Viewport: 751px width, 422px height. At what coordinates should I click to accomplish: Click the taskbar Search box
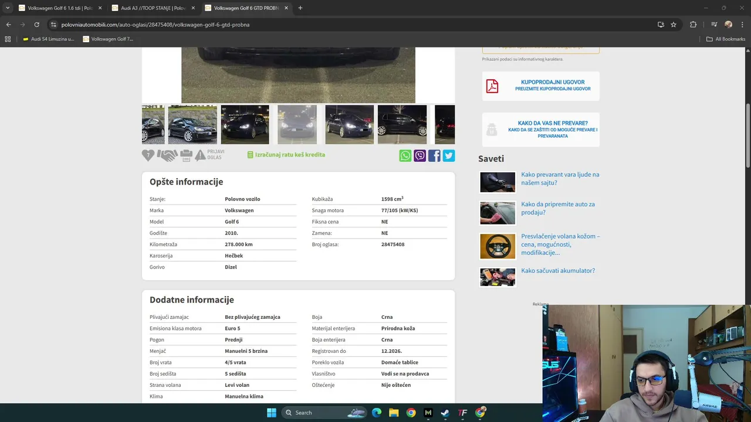coord(325,413)
